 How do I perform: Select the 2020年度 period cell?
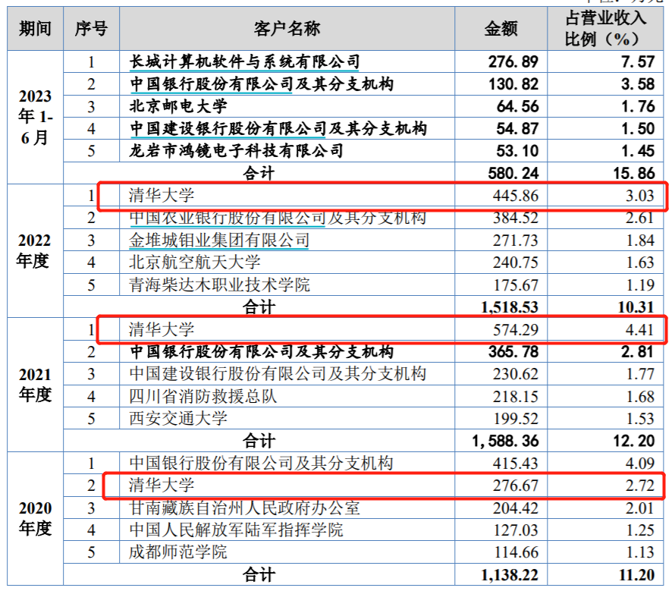[x=35, y=518]
